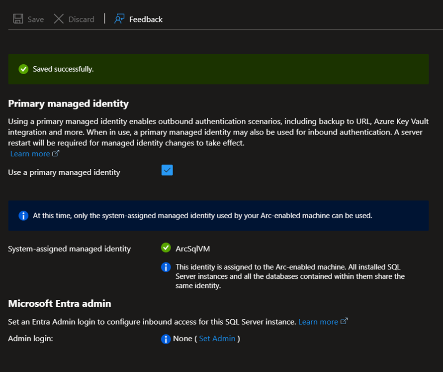Click the info icon in the Arc-enabled machine banner
This screenshot has height=372, width=443.
coord(23,216)
